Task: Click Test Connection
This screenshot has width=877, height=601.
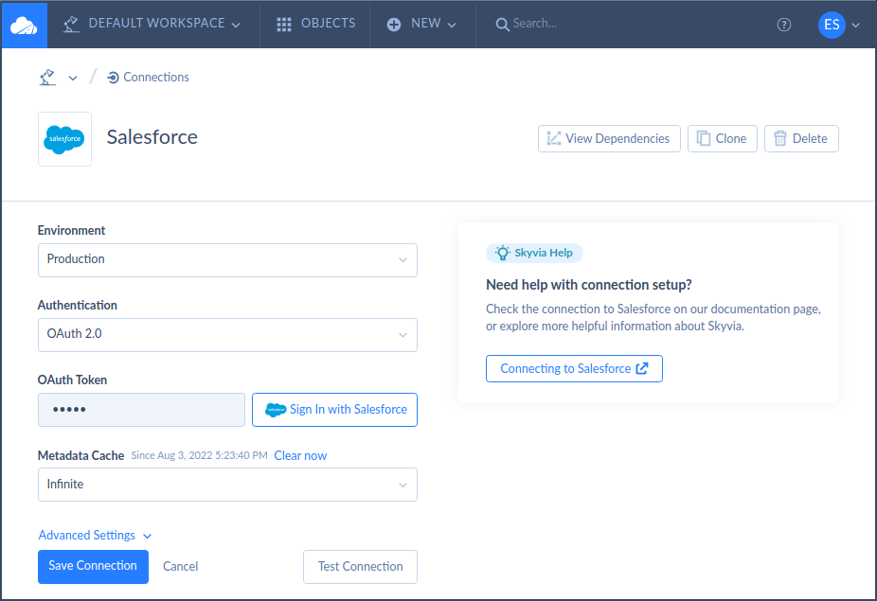Action: [x=360, y=567]
